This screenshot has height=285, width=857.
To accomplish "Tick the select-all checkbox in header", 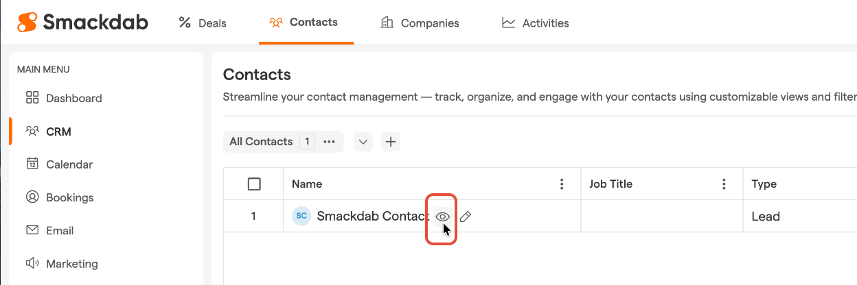I will coord(254,184).
